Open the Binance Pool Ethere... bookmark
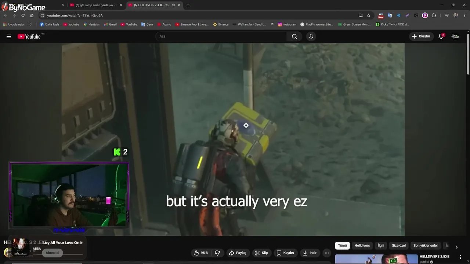 point(192,25)
